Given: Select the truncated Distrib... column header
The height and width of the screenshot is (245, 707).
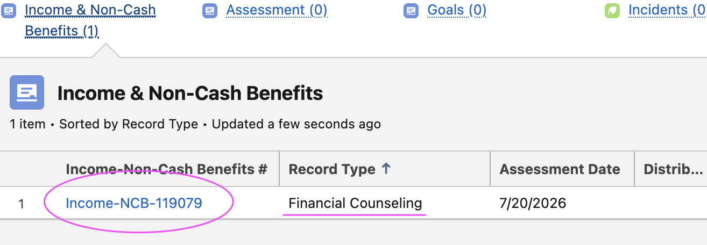Looking at the screenshot, I should 673,169.
